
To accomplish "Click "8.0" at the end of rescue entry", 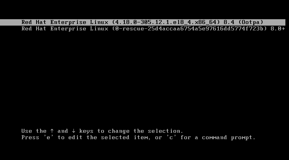I will [x=276, y=29].
